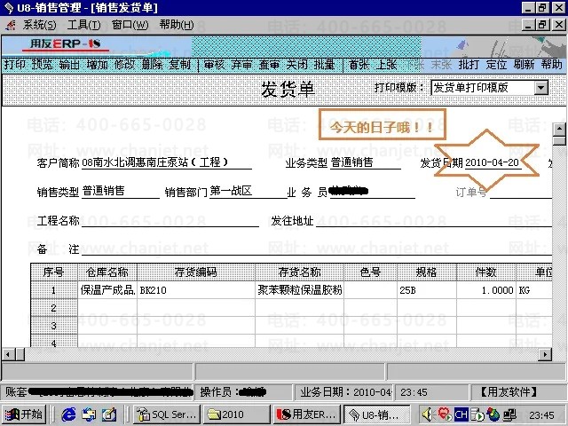Click the 业务类型 普通销售 field
The width and height of the screenshot is (568, 426).
[x=365, y=162]
